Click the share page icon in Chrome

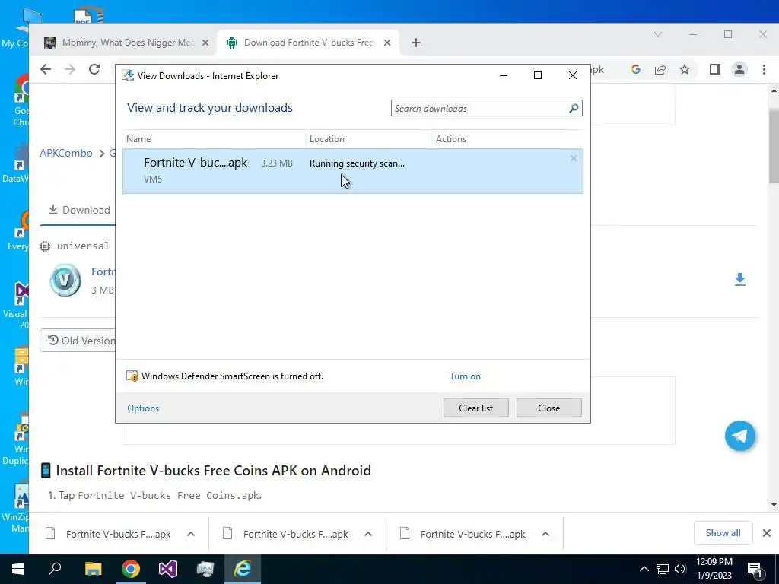(x=660, y=69)
